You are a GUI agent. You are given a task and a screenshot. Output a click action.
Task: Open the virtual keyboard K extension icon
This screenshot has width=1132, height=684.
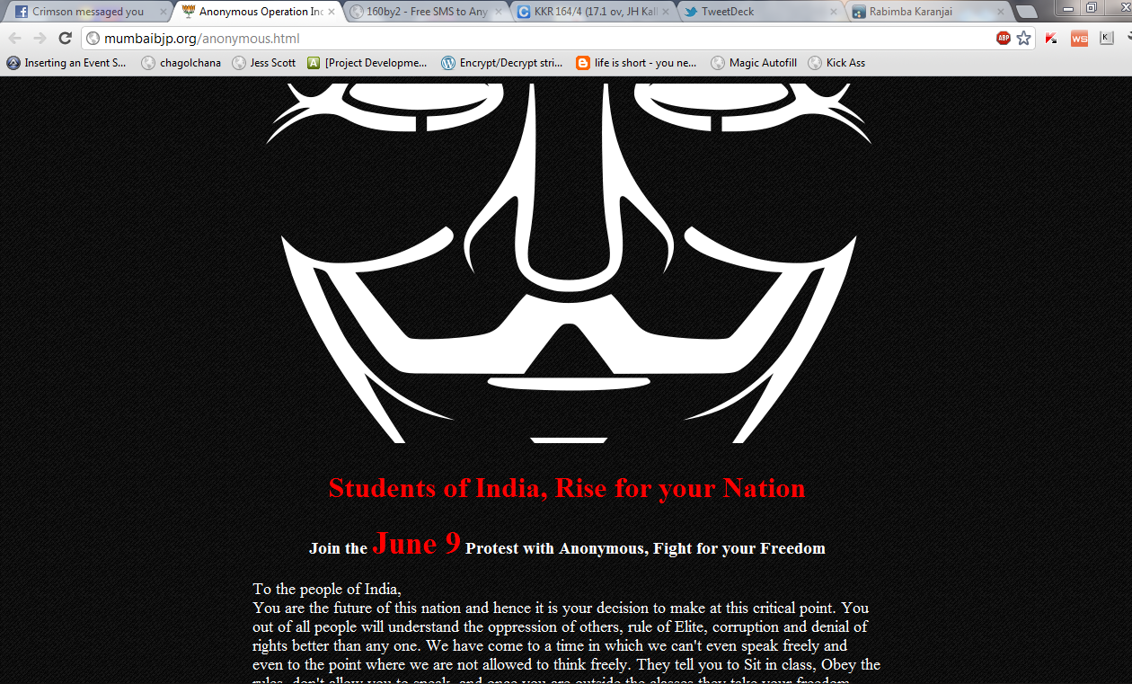tap(1107, 38)
